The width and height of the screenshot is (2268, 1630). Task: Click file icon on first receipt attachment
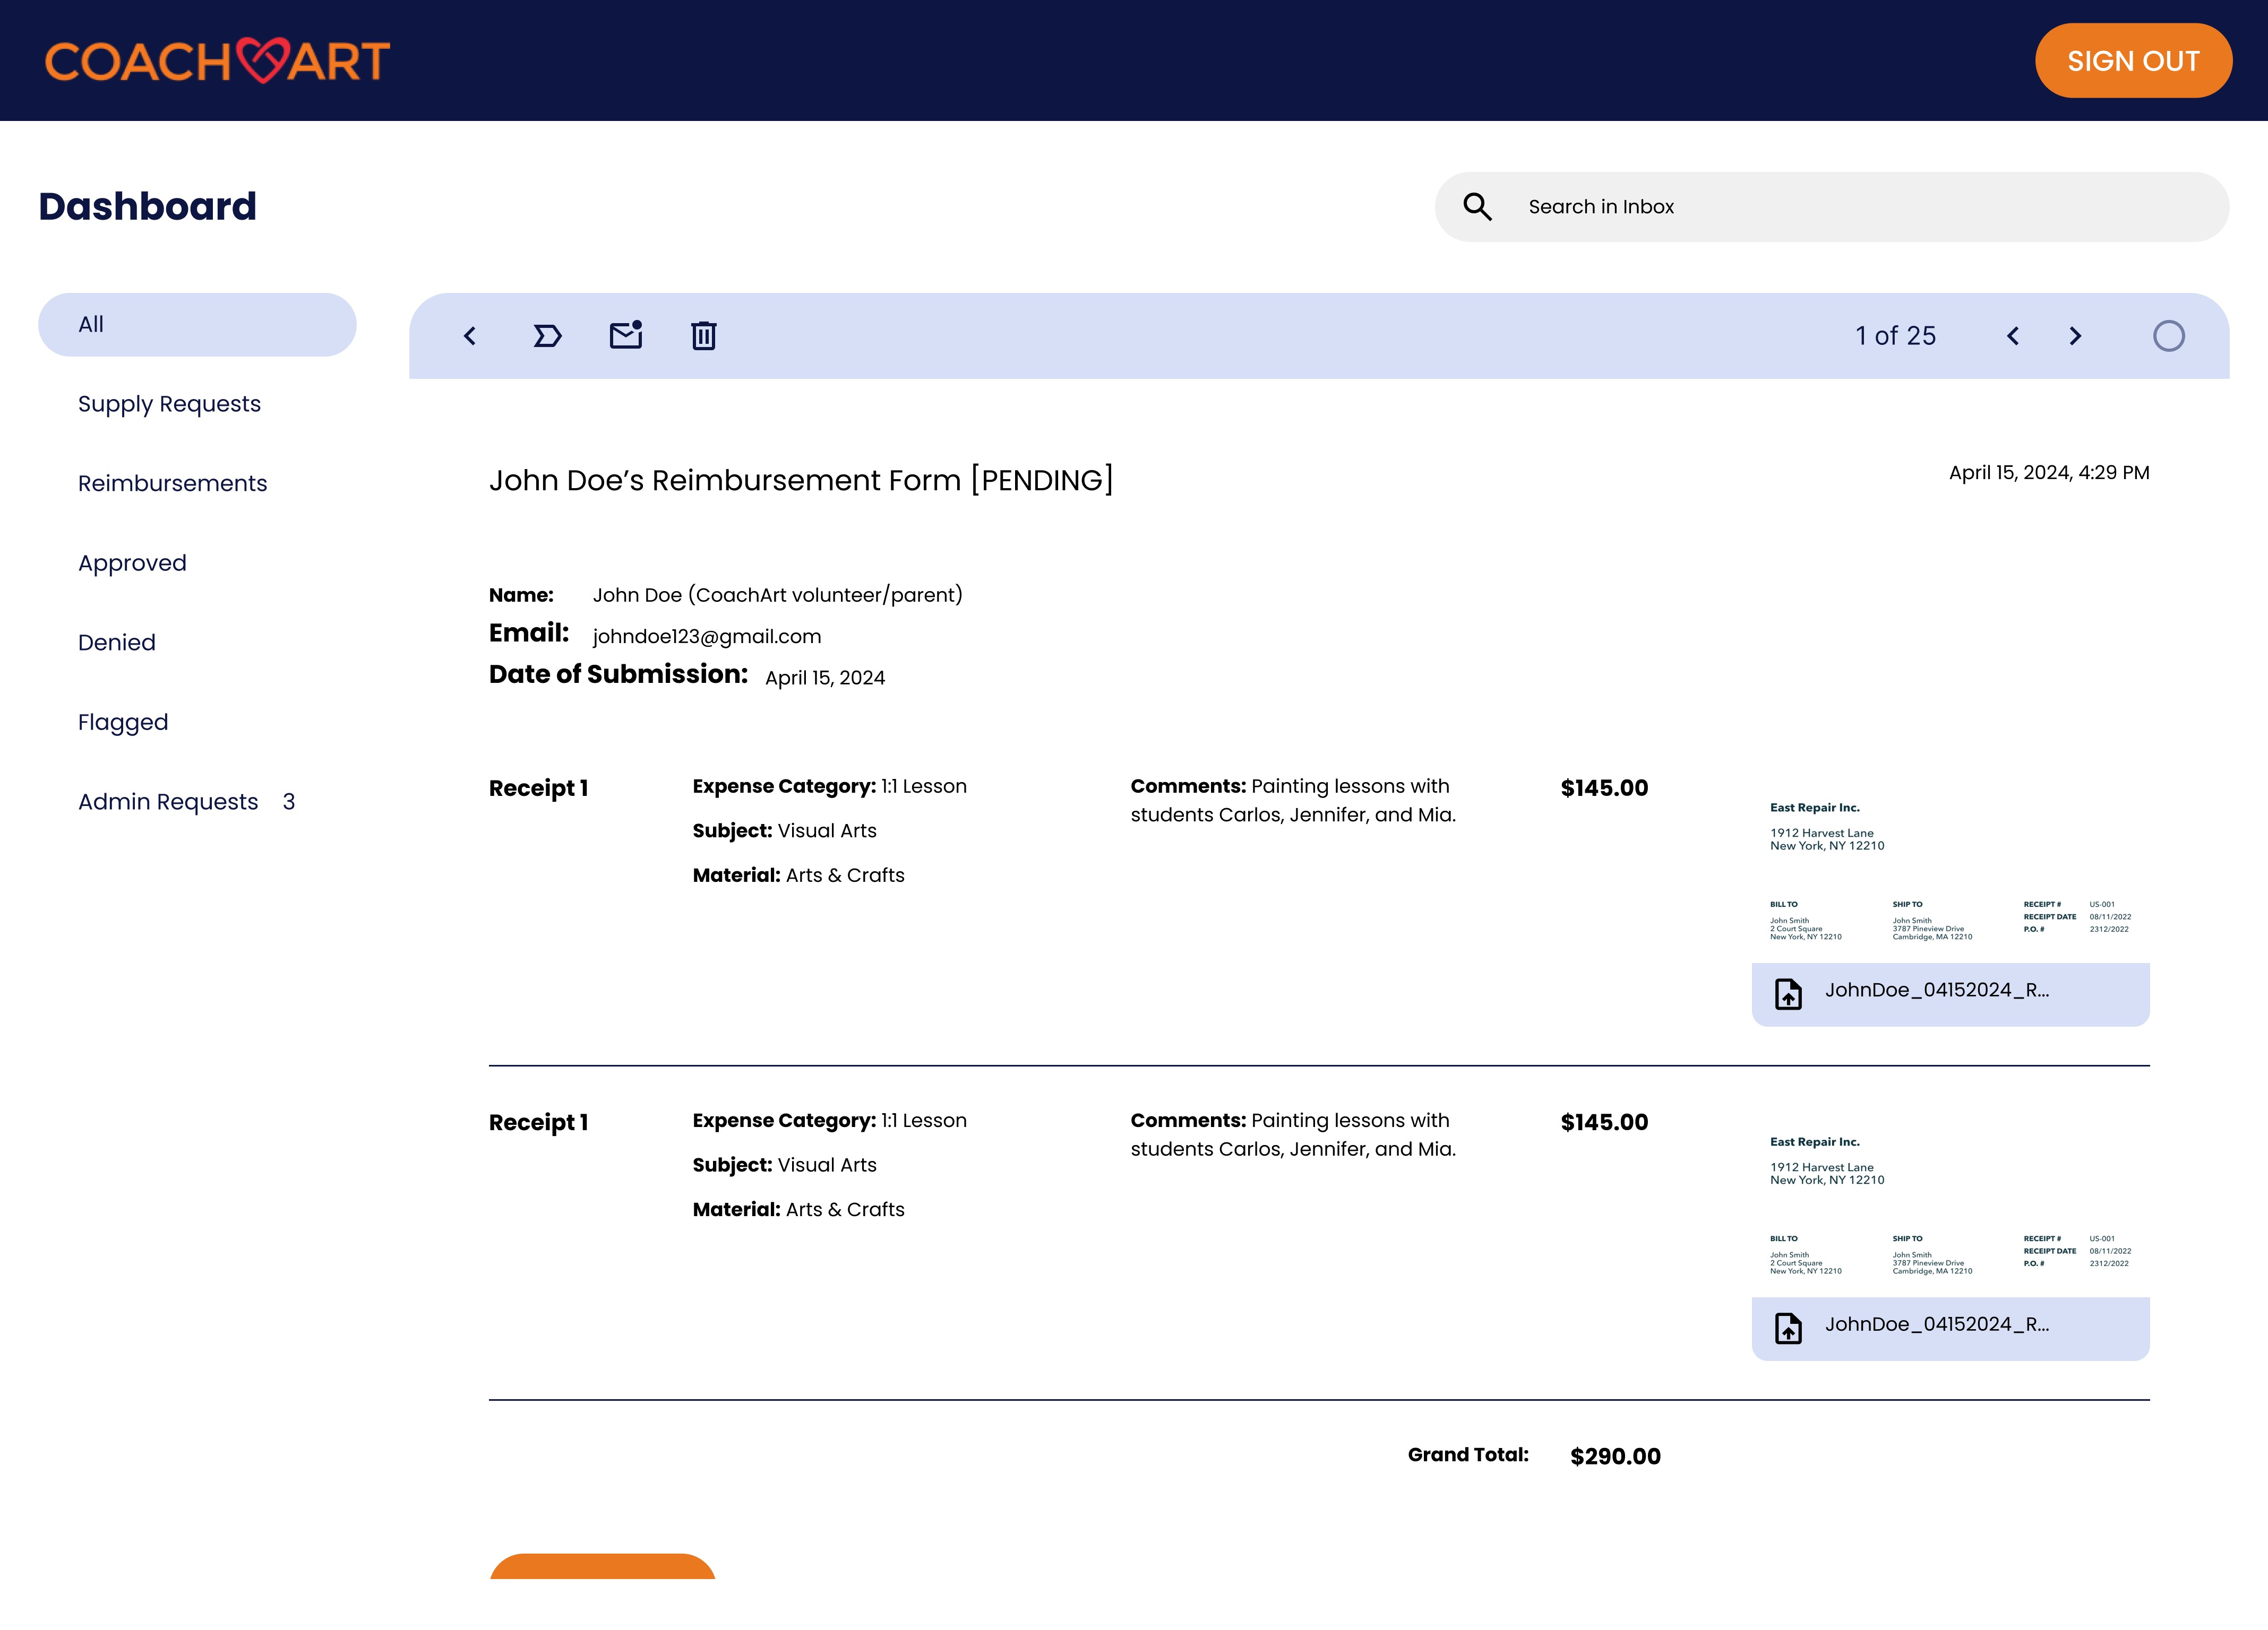pos(1788,993)
